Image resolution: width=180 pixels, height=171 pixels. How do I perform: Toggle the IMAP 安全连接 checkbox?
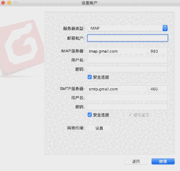point(90,77)
